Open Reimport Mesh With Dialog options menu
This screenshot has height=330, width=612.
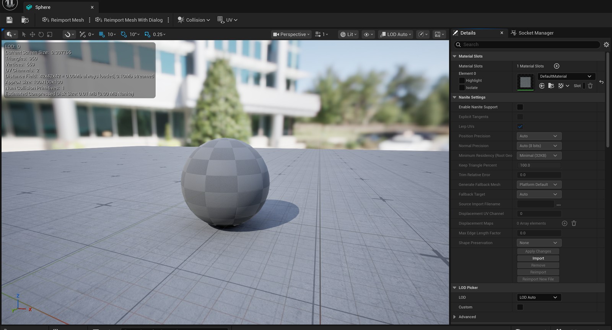(168, 20)
